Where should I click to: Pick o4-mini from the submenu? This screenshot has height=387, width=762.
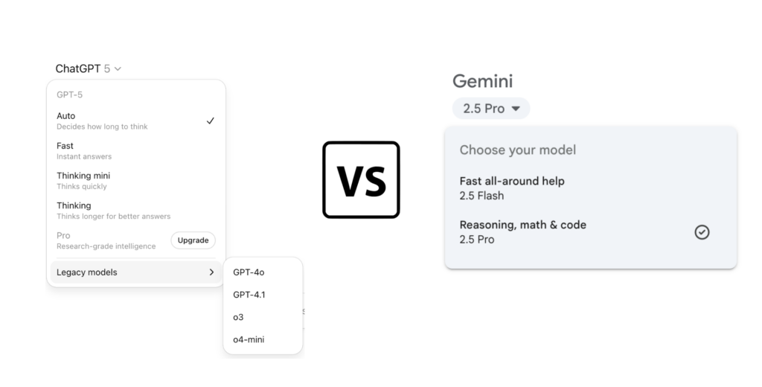(x=249, y=339)
